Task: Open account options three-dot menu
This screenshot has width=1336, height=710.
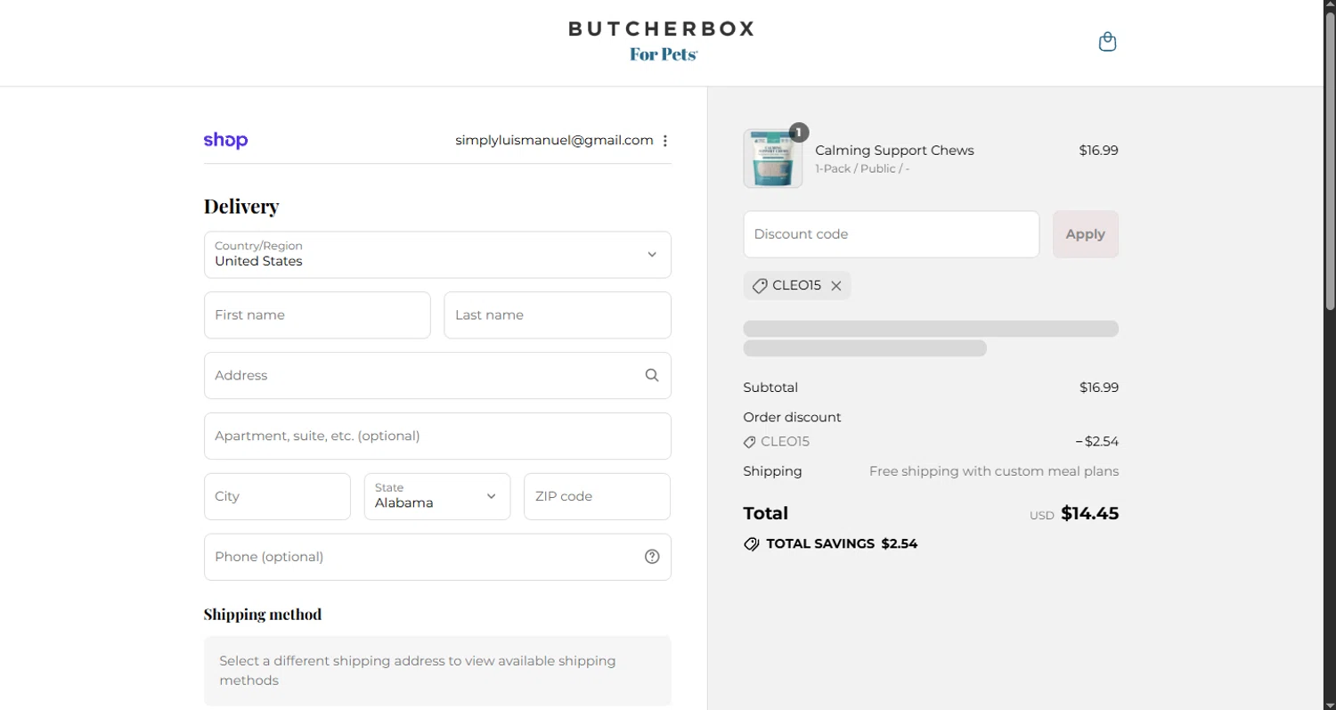Action: pos(665,141)
